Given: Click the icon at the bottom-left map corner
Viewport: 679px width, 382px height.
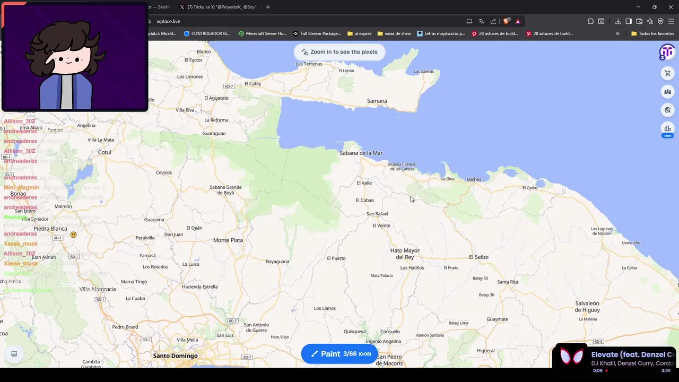Looking at the screenshot, I should pos(14,354).
